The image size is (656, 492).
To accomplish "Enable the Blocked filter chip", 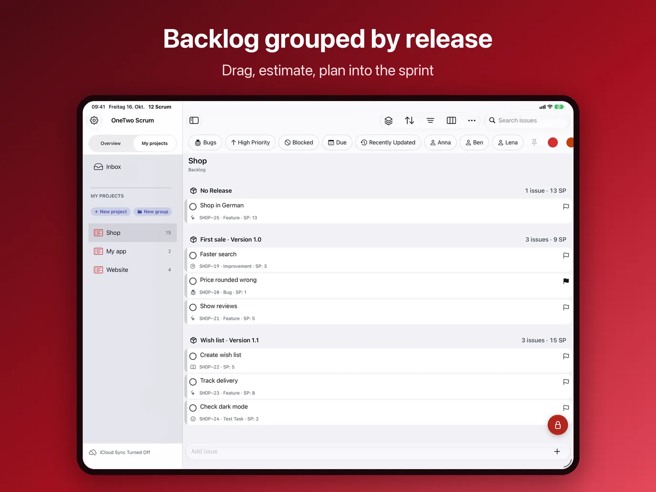I will (x=299, y=143).
